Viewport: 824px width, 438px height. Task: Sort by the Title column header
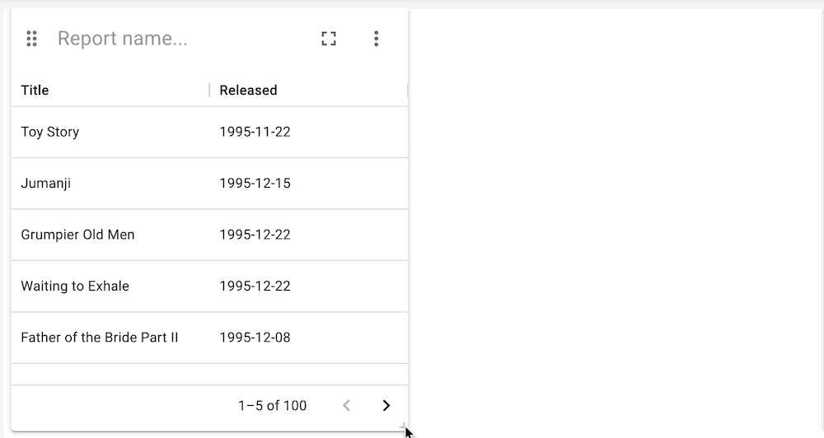pos(35,91)
